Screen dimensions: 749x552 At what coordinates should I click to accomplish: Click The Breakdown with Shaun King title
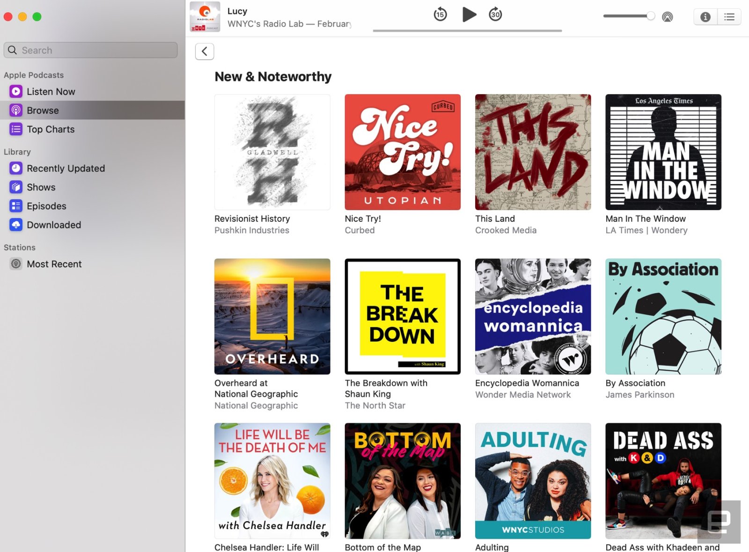[x=386, y=389]
